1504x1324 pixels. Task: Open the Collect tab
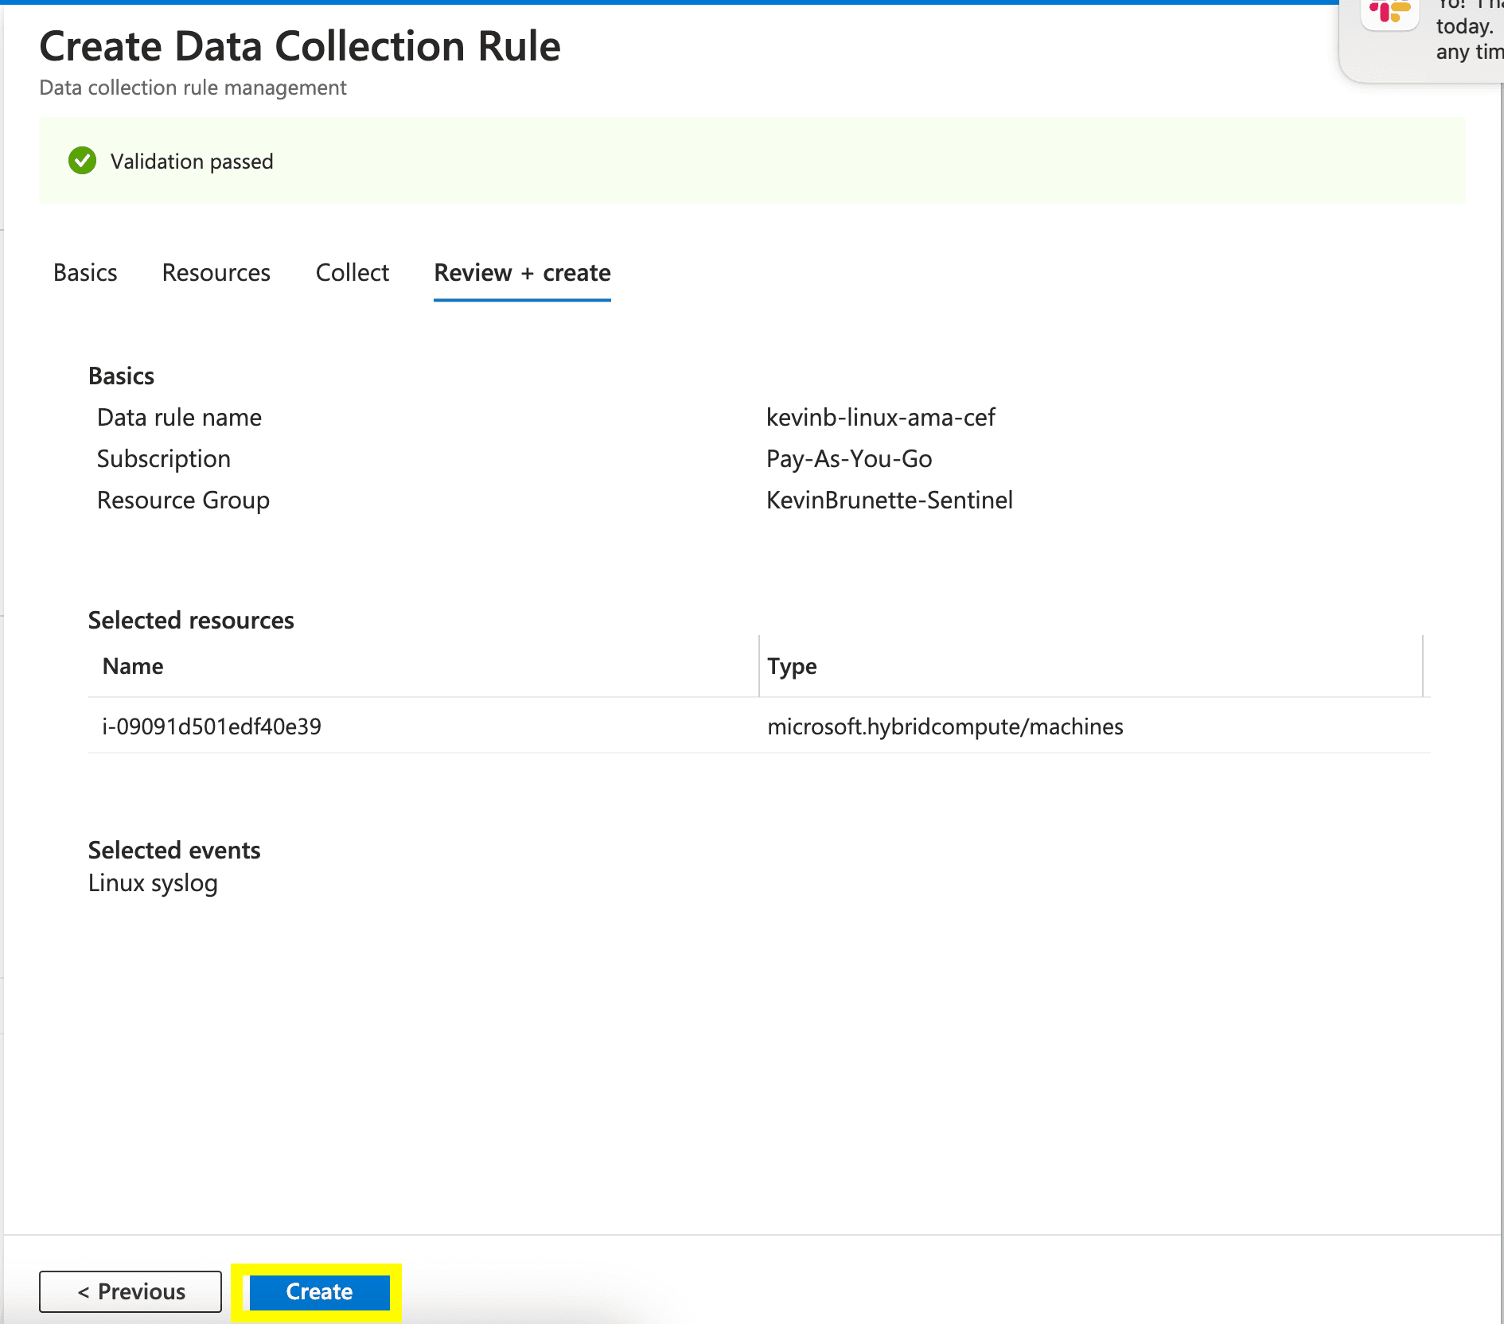pyautogui.click(x=352, y=273)
